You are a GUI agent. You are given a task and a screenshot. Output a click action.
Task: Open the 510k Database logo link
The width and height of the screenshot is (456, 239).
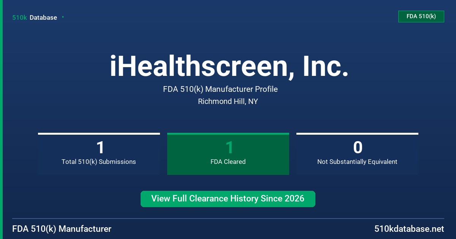tap(35, 17)
